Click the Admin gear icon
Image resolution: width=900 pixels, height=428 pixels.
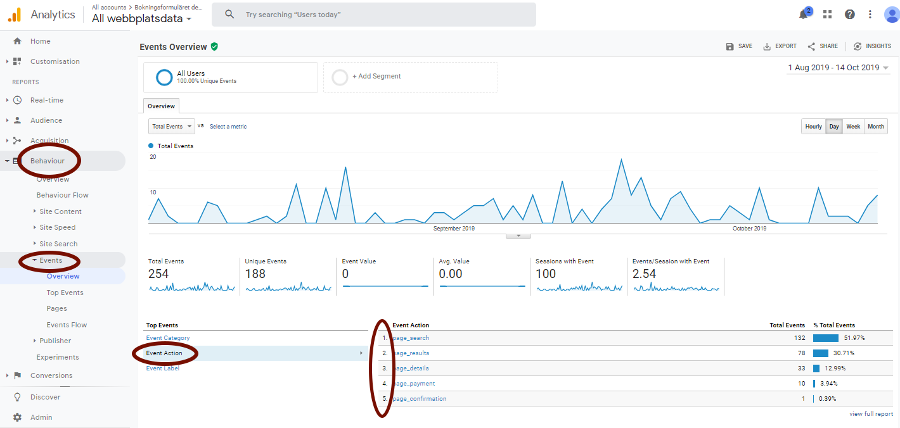click(x=17, y=417)
